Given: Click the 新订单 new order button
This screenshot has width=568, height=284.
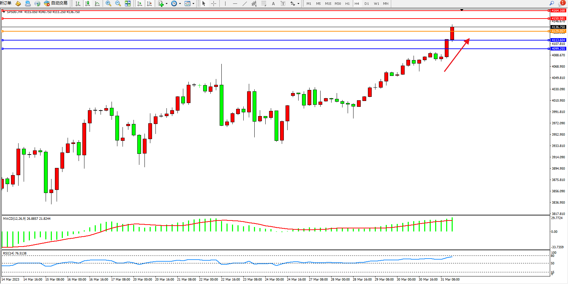Looking at the screenshot, I should pyautogui.click(x=5, y=3).
